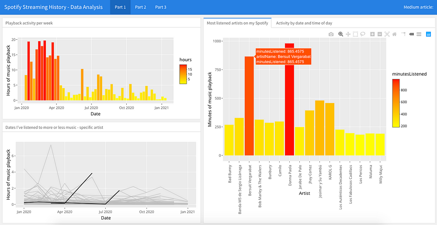Choose the Box Select tool
Screen dimensions: 437x225
point(355,34)
